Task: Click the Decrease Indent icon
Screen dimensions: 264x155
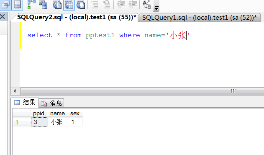Action: (x=121, y=5)
